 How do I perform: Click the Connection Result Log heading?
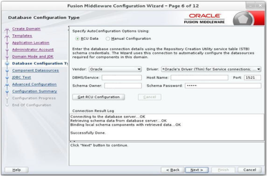[x=93, y=111]
